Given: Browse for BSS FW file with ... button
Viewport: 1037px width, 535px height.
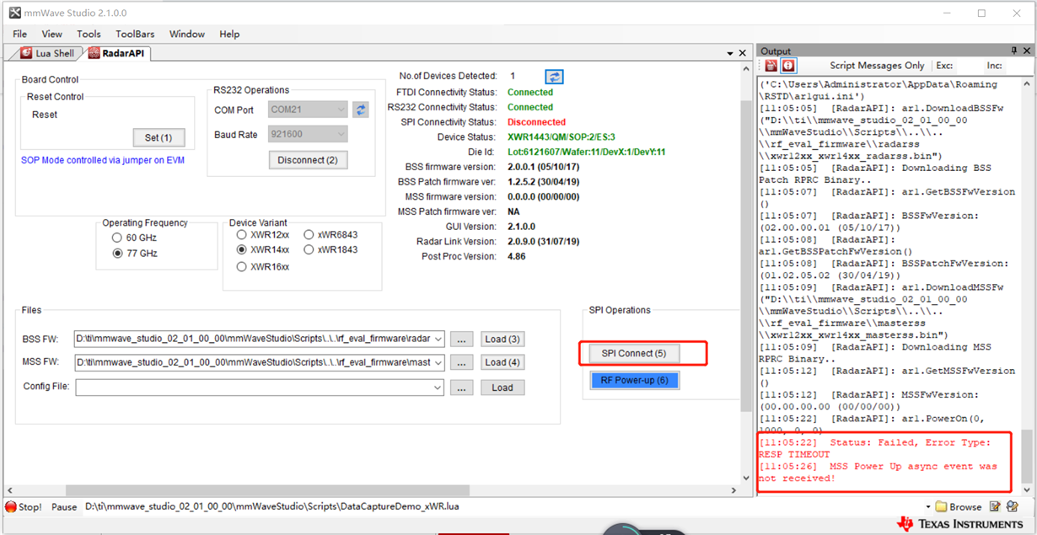Looking at the screenshot, I should [x=461, y=339].
